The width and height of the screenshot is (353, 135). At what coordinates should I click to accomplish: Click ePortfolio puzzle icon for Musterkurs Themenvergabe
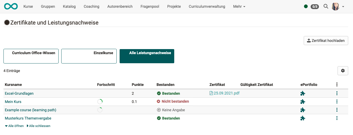303,118
